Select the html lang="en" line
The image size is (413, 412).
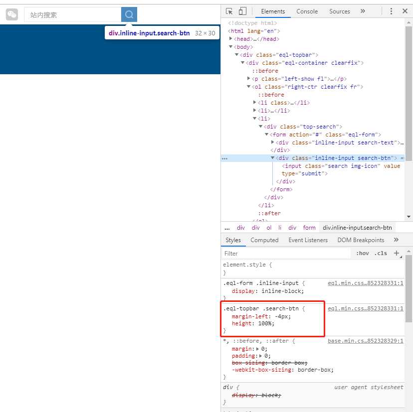[x=254, y=31]
